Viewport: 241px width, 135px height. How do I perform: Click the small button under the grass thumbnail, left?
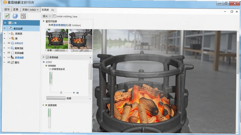point(49,50)
